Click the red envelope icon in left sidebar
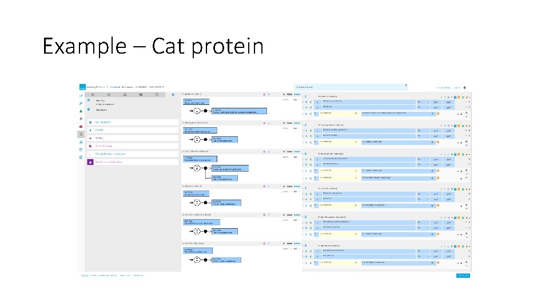Screen dimensions: 549x308 click(81, 126)
